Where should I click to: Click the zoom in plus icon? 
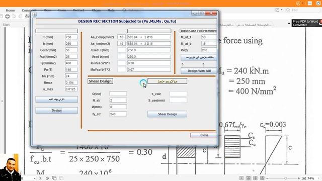tap(299, 178)
